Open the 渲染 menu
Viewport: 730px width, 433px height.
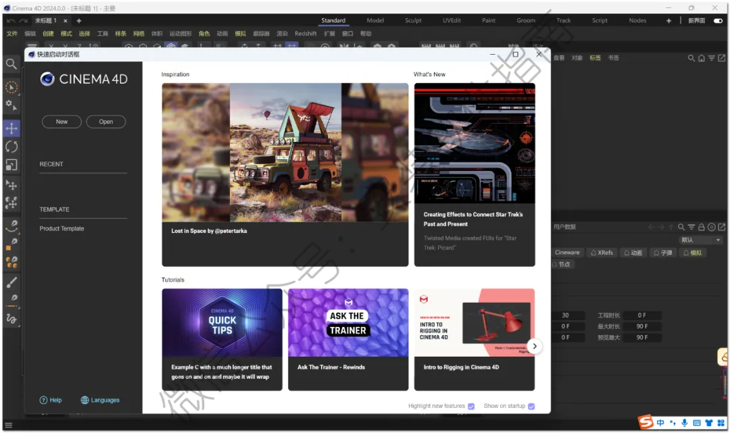[x=282, y=34]
